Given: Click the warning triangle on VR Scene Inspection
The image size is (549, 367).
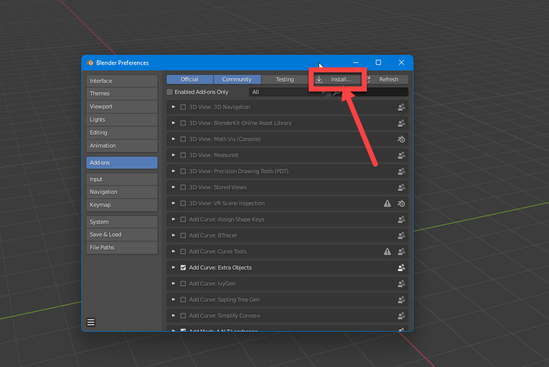Looking at the screenshot, I should pos(387,204).
